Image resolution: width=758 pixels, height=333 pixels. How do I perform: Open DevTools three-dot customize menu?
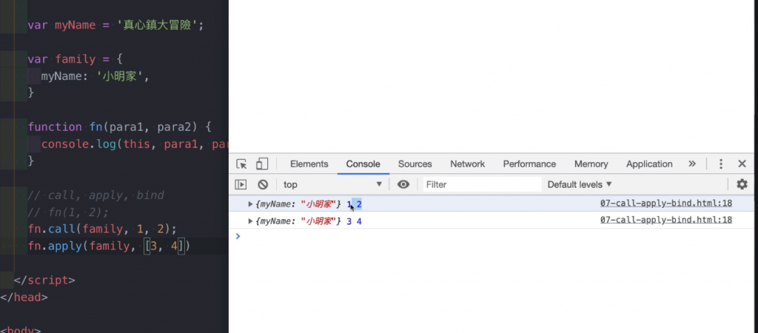tap(721, 164)
